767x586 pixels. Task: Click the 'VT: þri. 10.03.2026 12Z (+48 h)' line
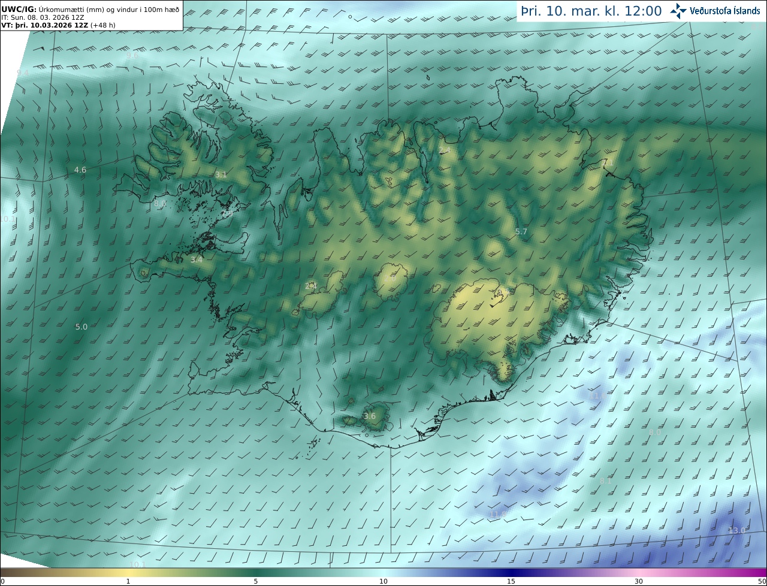pos(58,25)
